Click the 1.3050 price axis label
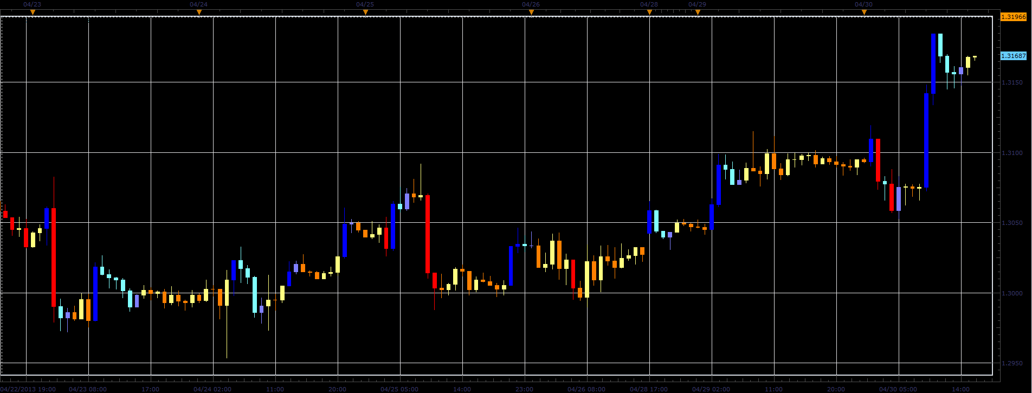Viewport: 1032px width, 393px height. [1012, 223]
